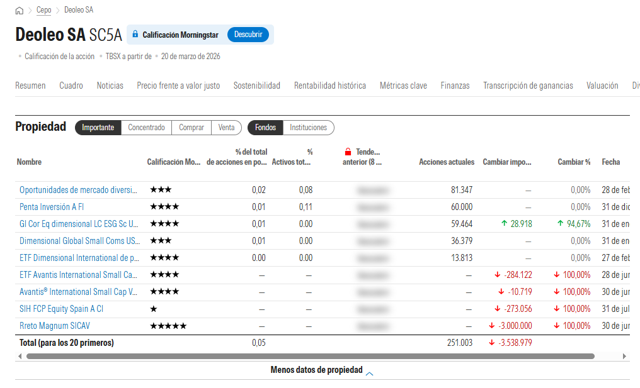Open the Penta Inversión A FI fund link
Screen dimensions: 640x388
click(x=52, y=207)
